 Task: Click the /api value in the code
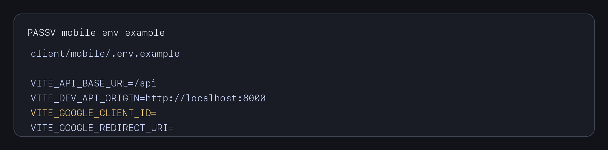(x=145, y=83)
